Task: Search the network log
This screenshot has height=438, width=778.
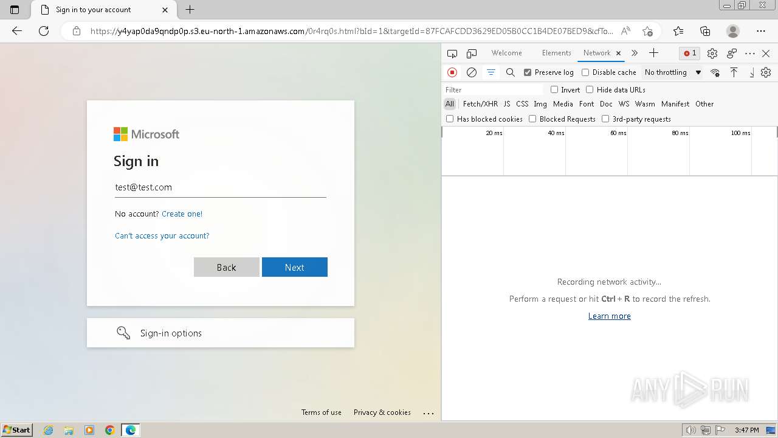Action: [511, 72]
